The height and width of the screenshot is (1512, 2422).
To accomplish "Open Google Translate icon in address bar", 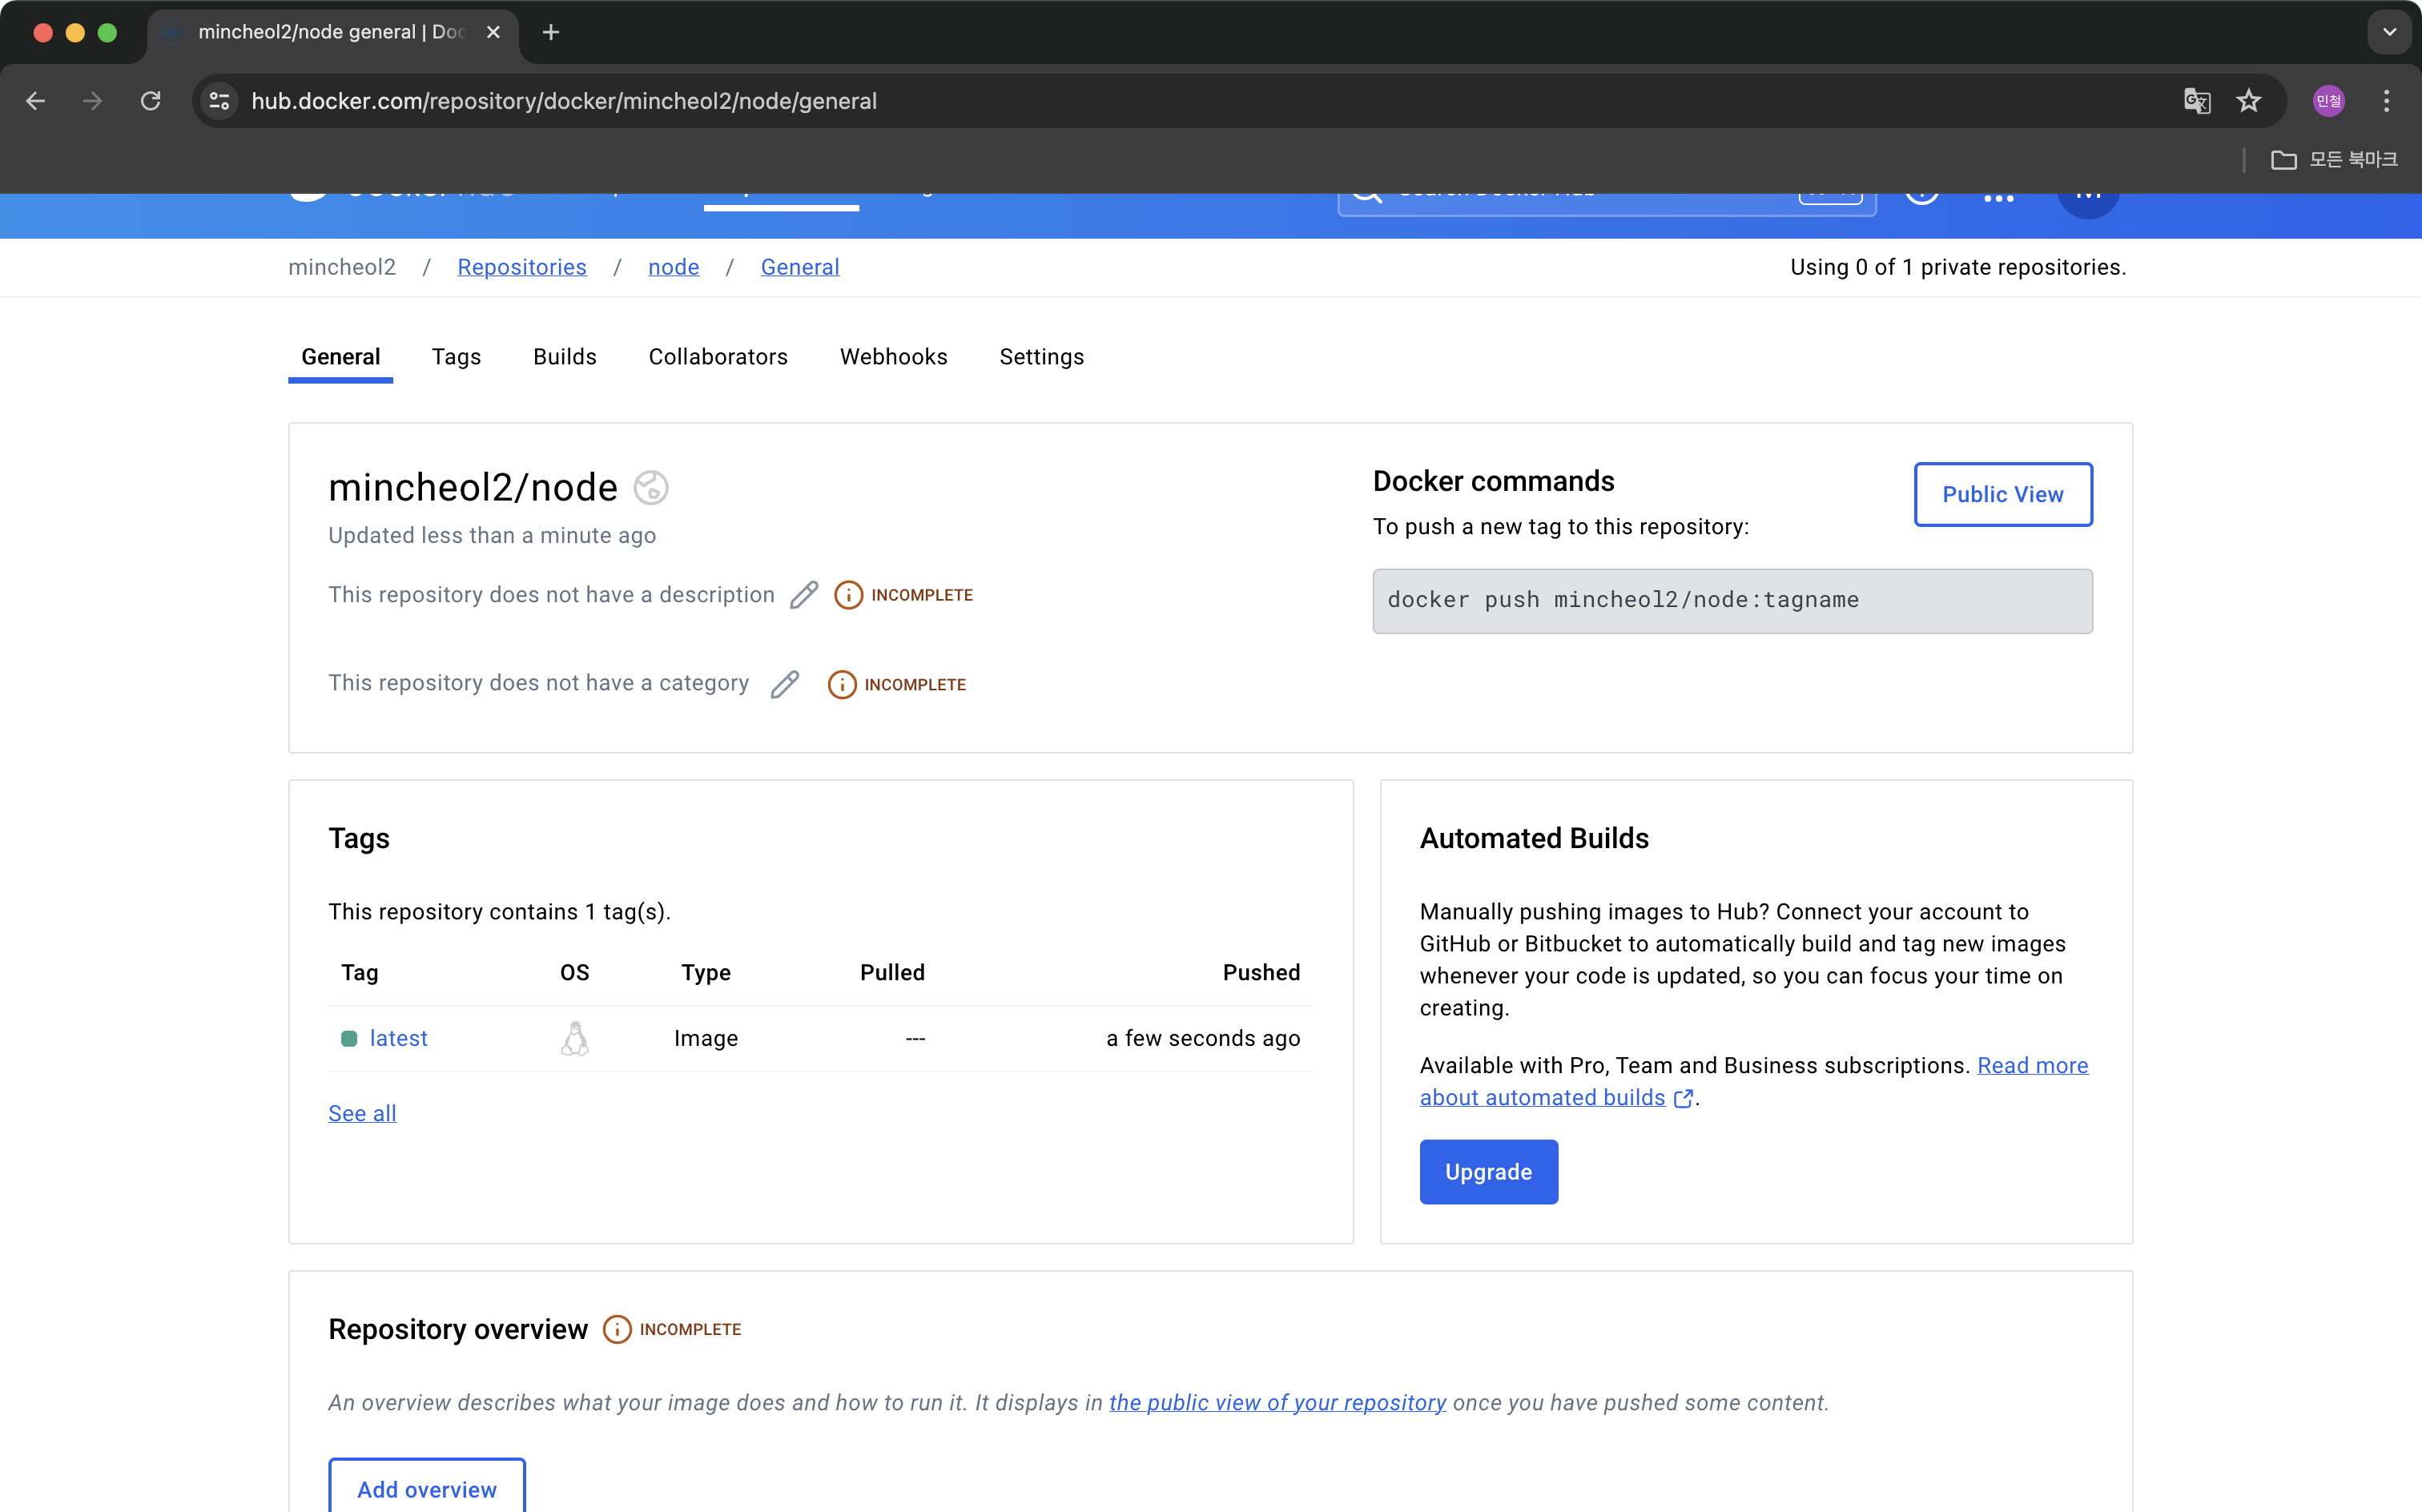I will pos(2197,101).
